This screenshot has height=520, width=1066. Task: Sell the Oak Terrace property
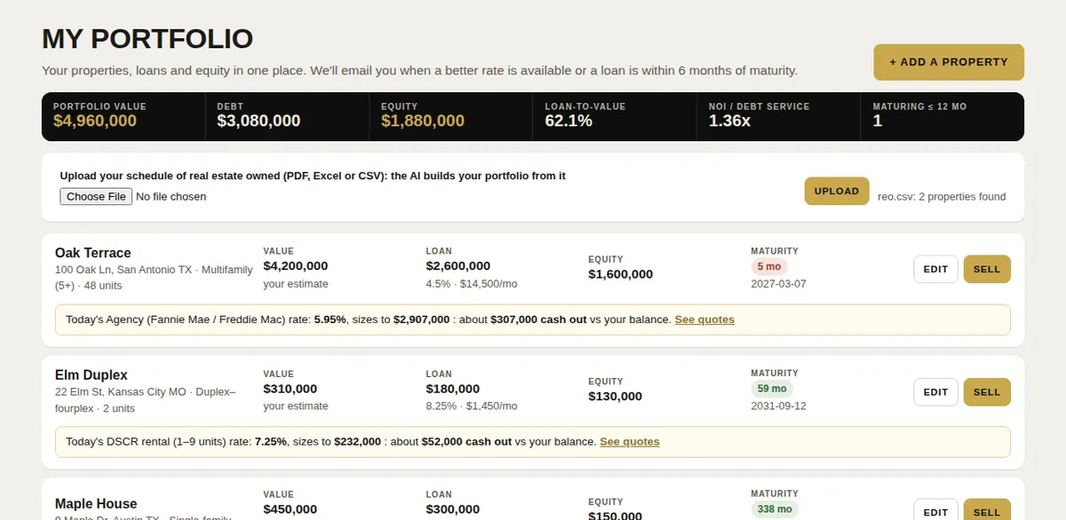point(987,269)
